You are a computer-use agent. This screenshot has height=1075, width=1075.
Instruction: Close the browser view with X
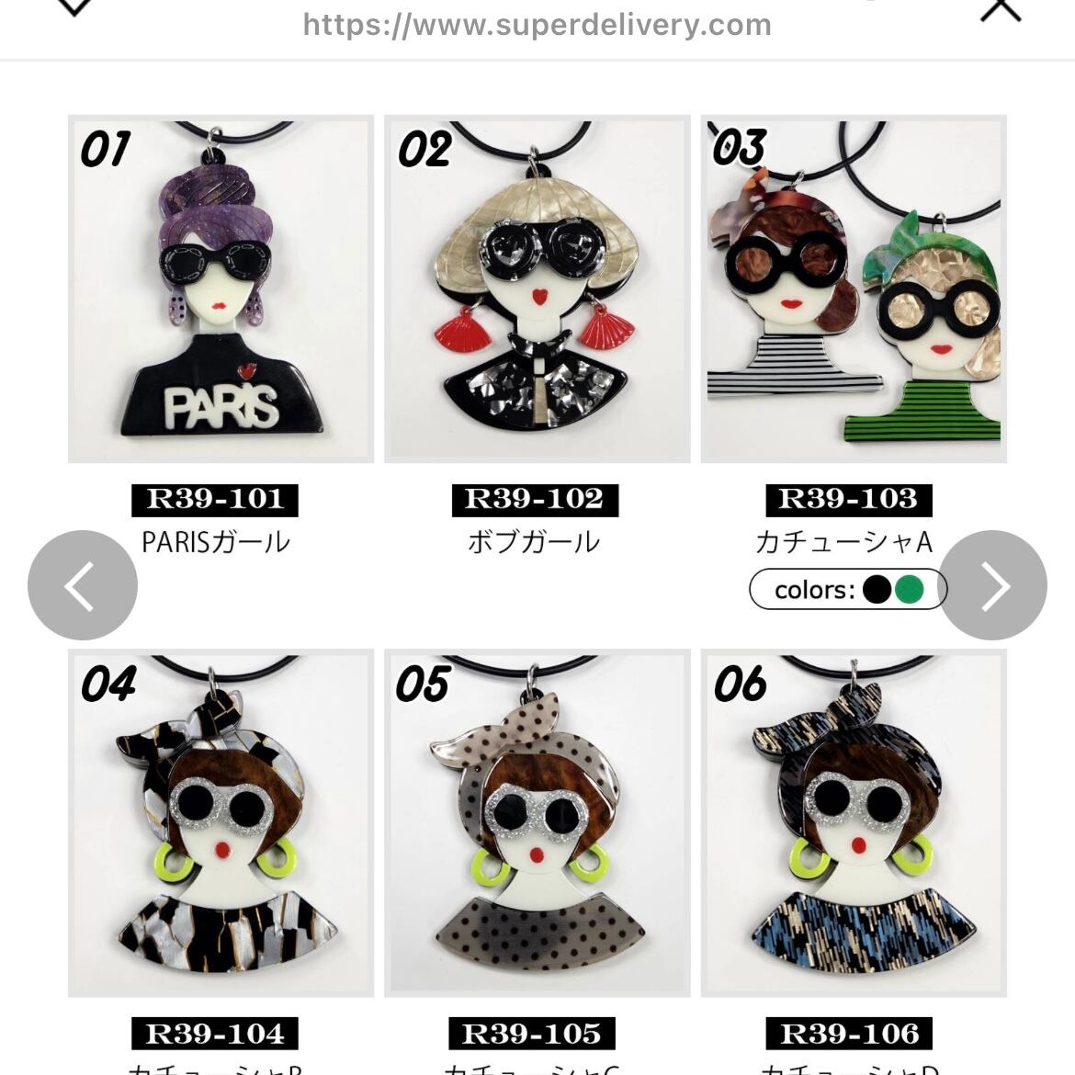[1001, 8]
